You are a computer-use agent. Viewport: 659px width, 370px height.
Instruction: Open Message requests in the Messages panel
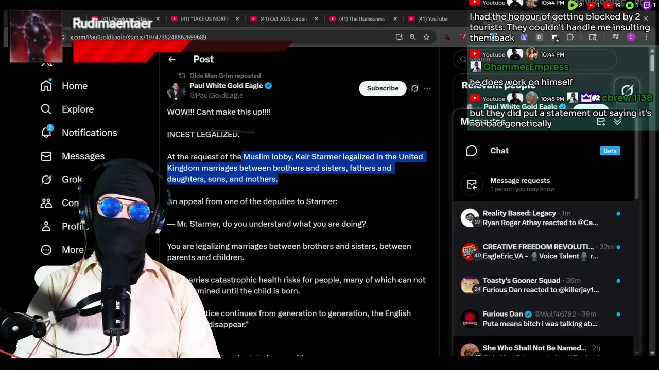pos(543,185)
